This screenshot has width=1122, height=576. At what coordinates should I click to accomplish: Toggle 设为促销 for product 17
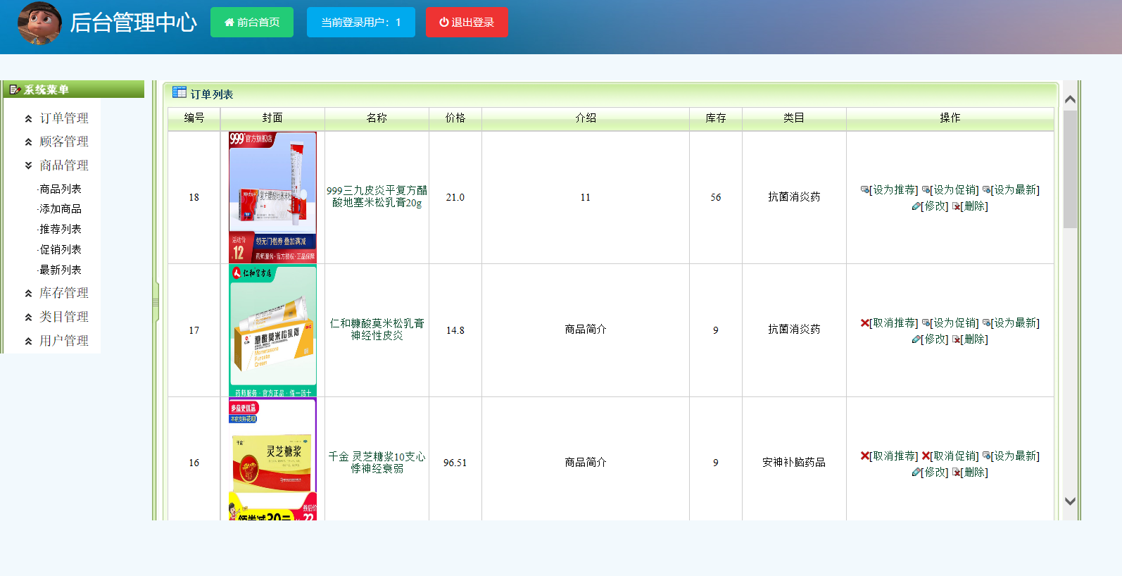[x=954, y=323]
